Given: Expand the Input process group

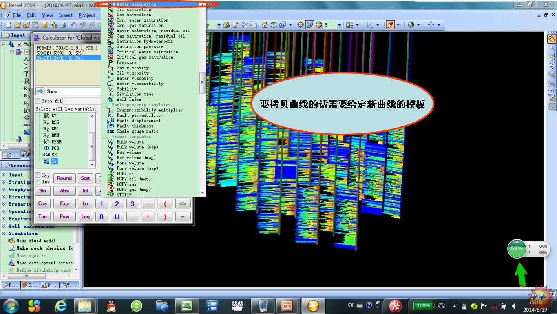Looking at the screenshot, I should (4, 175).
